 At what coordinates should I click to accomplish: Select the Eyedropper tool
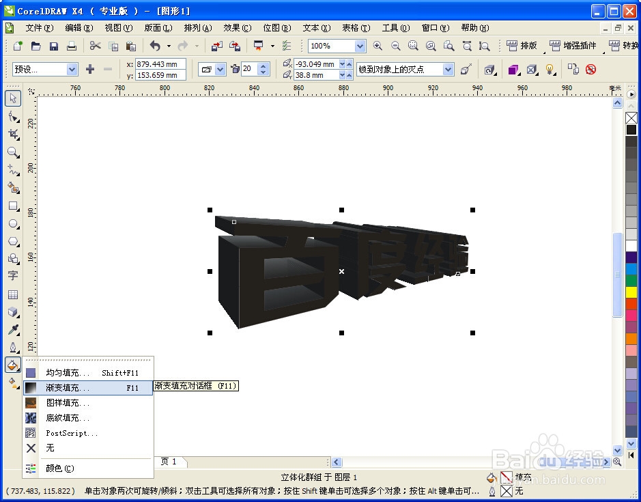[x=13, y=330]
